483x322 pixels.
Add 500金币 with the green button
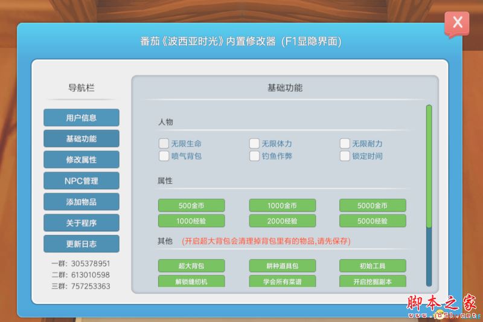(191, 205)
